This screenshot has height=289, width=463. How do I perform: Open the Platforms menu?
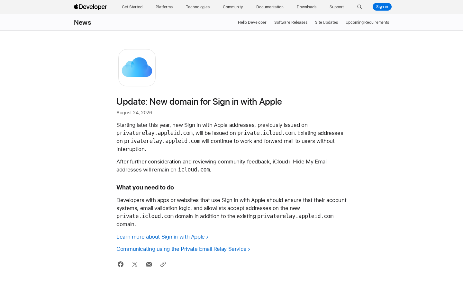tap(164, 7)
